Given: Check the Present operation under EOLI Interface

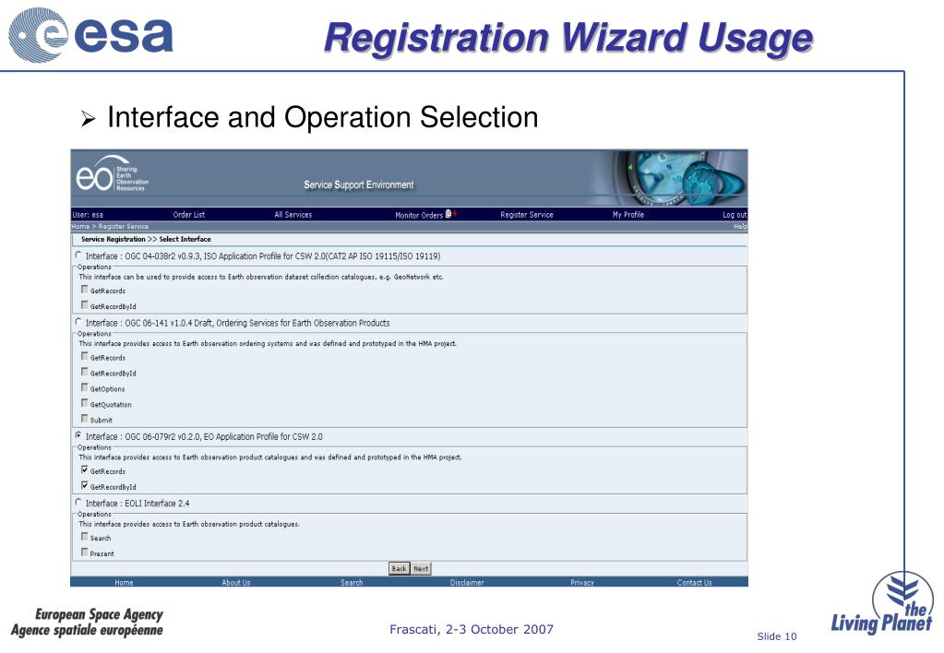Looking at the screenshot, I should [84, 552].
